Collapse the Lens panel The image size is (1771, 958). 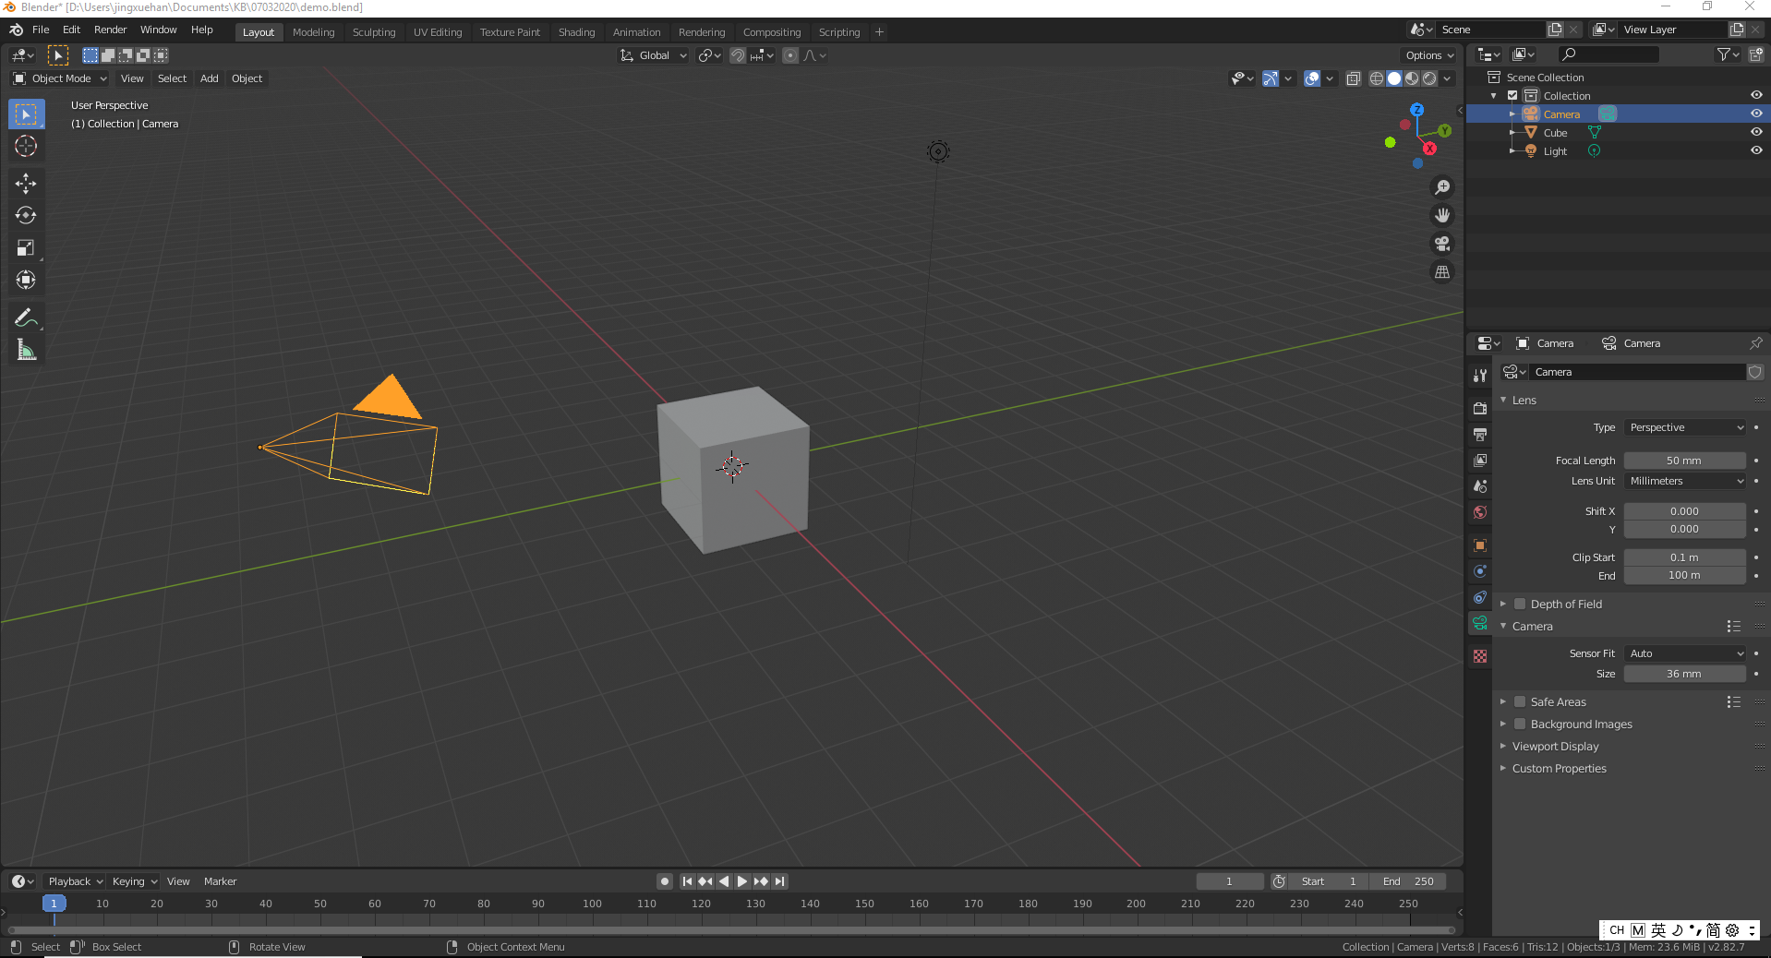(x=1524, y=400)
